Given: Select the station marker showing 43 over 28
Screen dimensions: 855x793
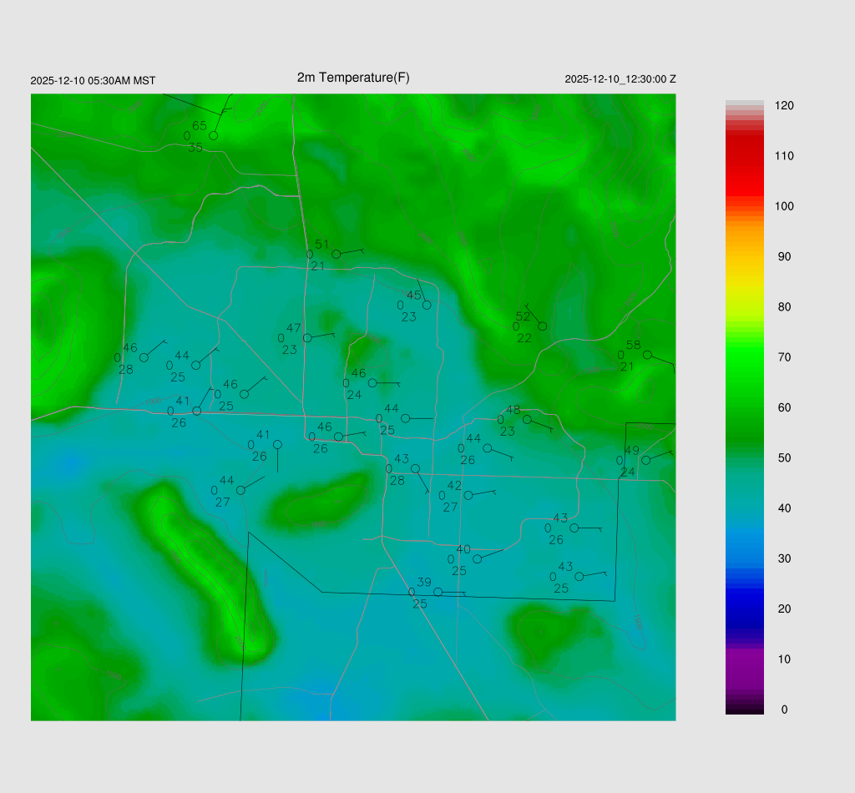Looking at the screenshot, I should [415, 468].
